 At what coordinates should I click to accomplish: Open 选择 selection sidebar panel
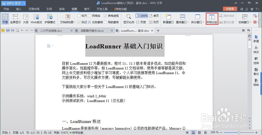[x=256, y=61]
